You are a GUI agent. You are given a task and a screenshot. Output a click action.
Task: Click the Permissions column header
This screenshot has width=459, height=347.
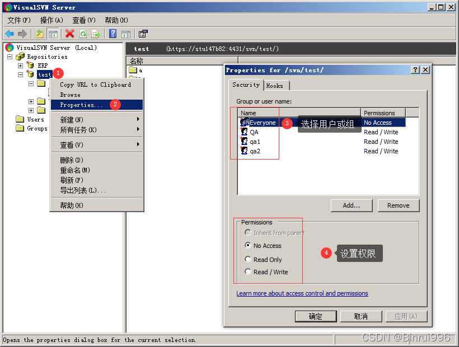(383, 112)
